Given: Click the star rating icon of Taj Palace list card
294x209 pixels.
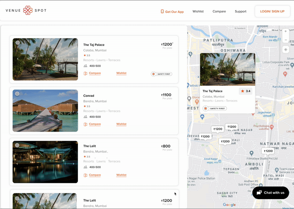Looking at the screenshot, I should (x=85, y=55).
